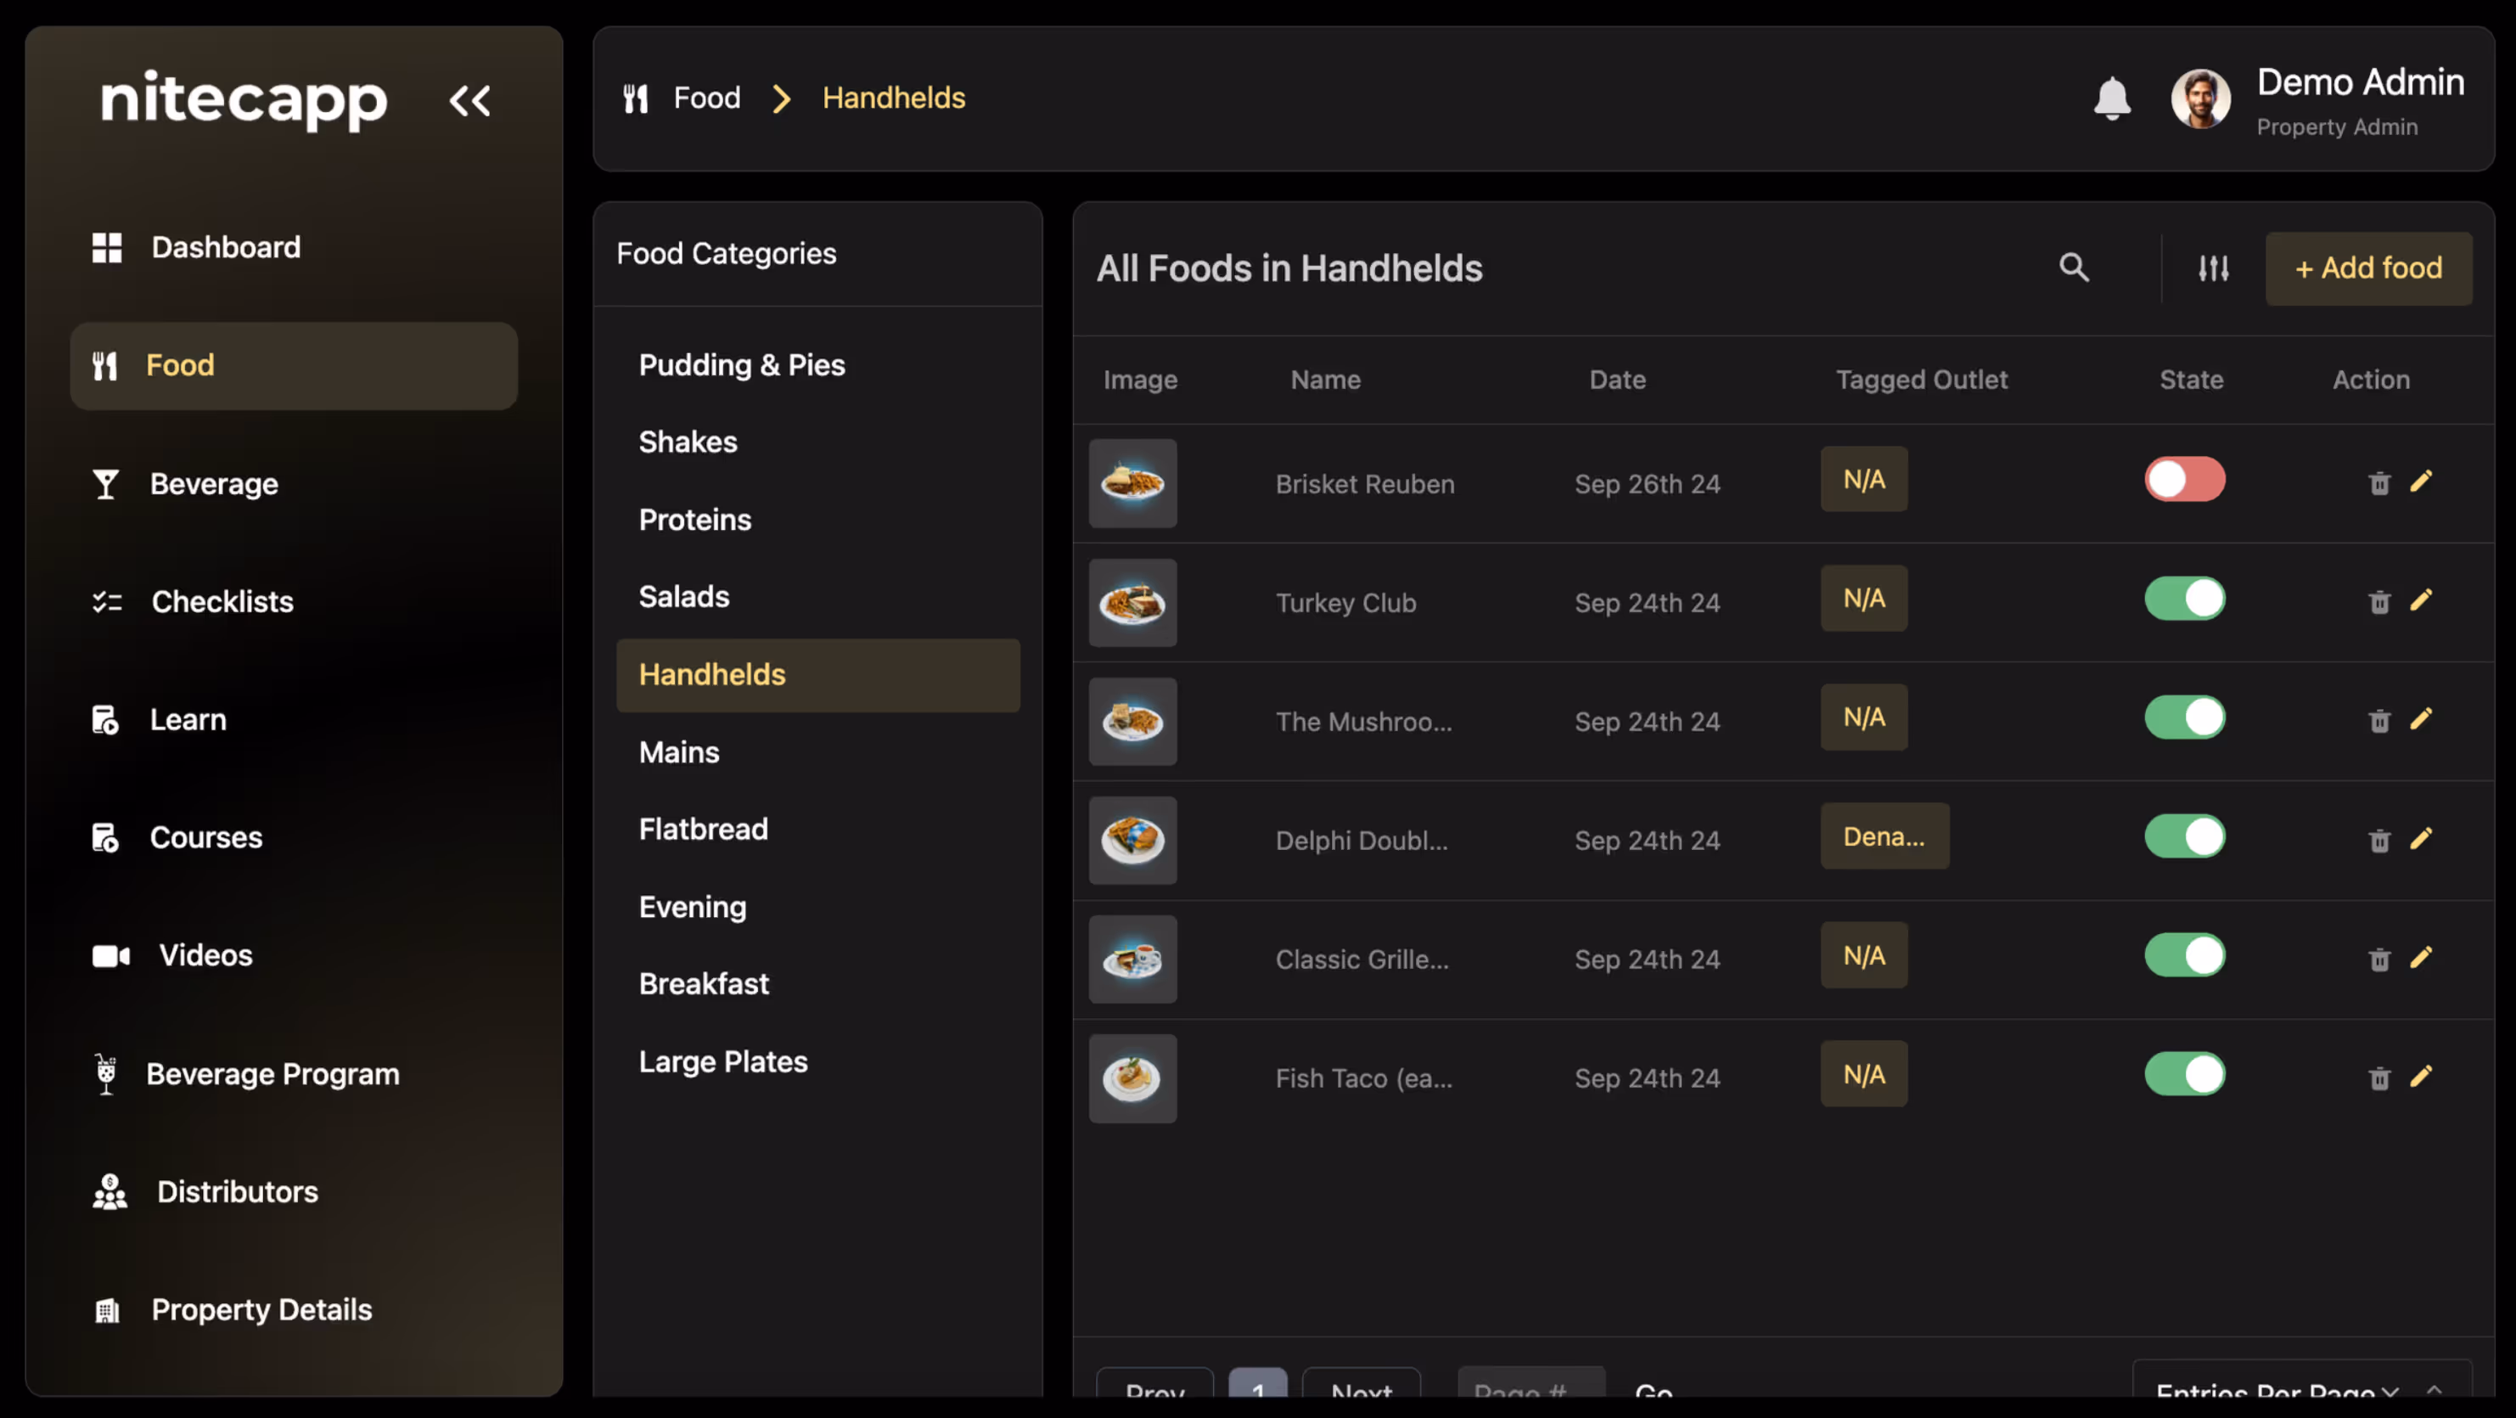This screenshot has width=2516, height=1418.
Task: Open the Entries Per Page dropdown
Action: 2276,1394
